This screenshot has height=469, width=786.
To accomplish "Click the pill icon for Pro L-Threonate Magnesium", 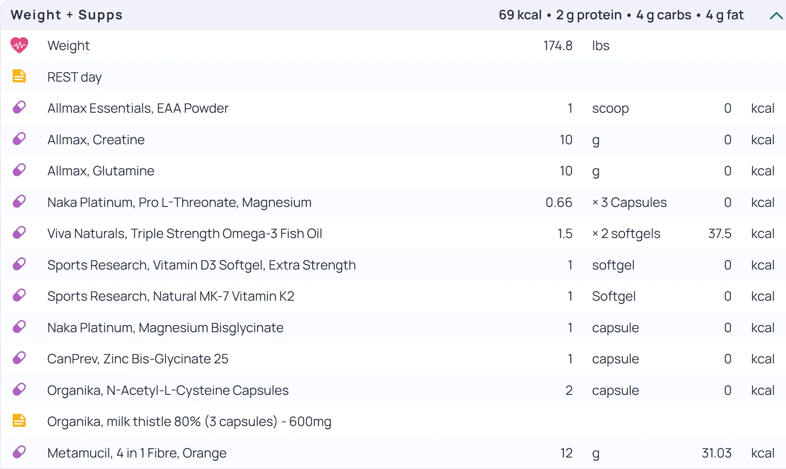I will pos(19,202).
